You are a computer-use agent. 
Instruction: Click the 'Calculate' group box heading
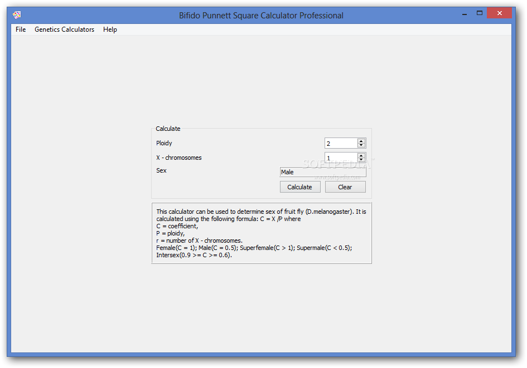click(168, 129)
